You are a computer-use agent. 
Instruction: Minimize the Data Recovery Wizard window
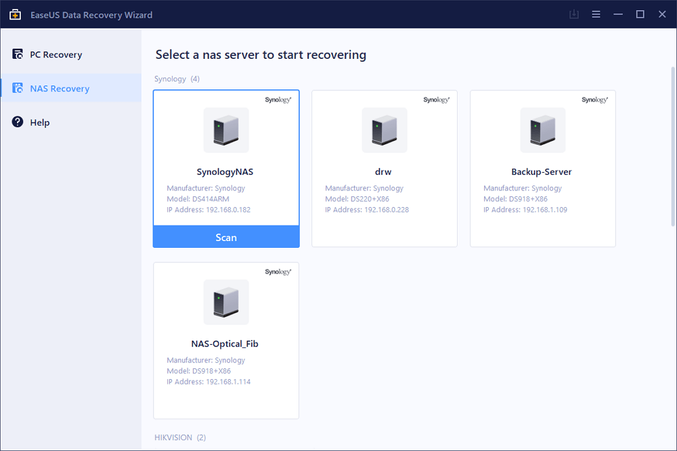[x=617, y=14]
